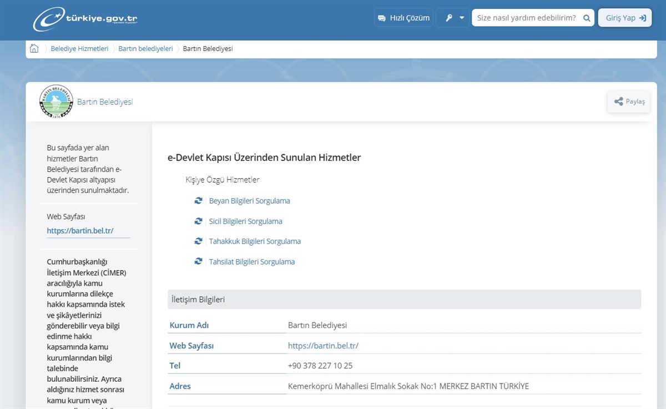Click refresh icon beside Tahakkuk Bilgileri Sorgulama
This screenshot has height=409, width=666.
point(198,241)
